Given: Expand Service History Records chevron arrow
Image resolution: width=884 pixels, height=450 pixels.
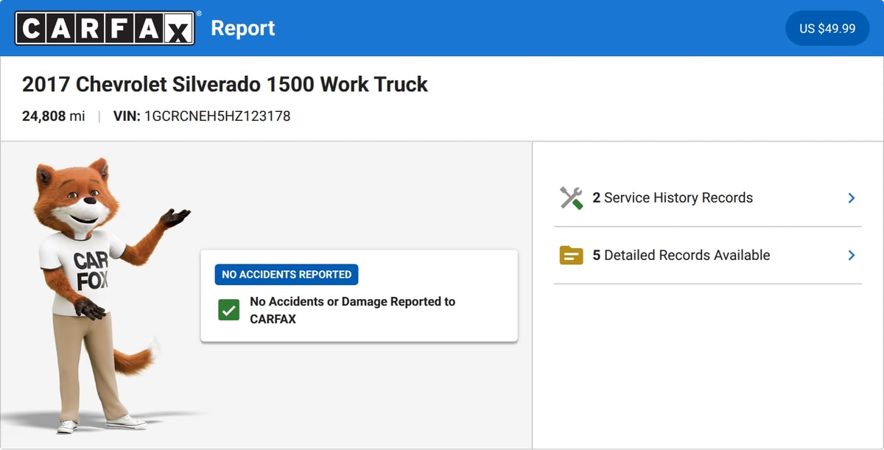Looking at the screenshot, I should [852, 197].
